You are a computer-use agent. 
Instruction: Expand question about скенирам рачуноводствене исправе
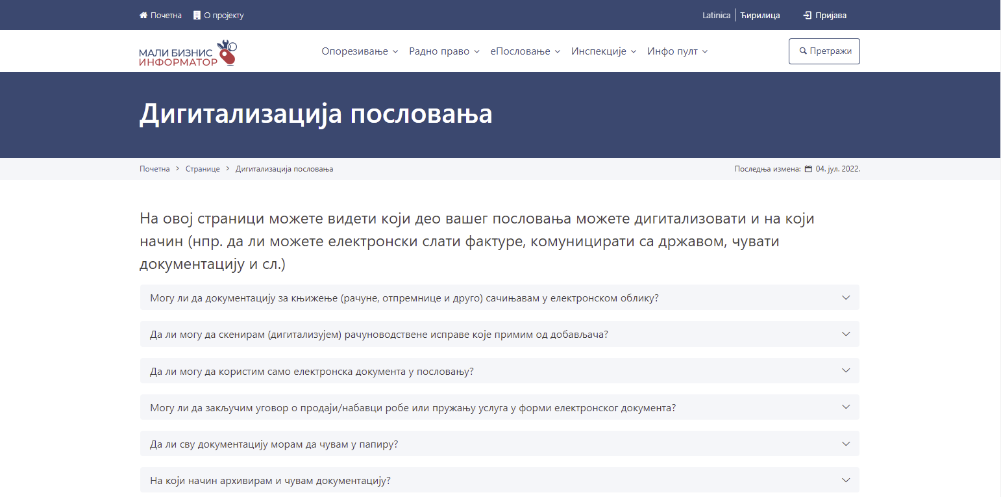tap(499, 334)
